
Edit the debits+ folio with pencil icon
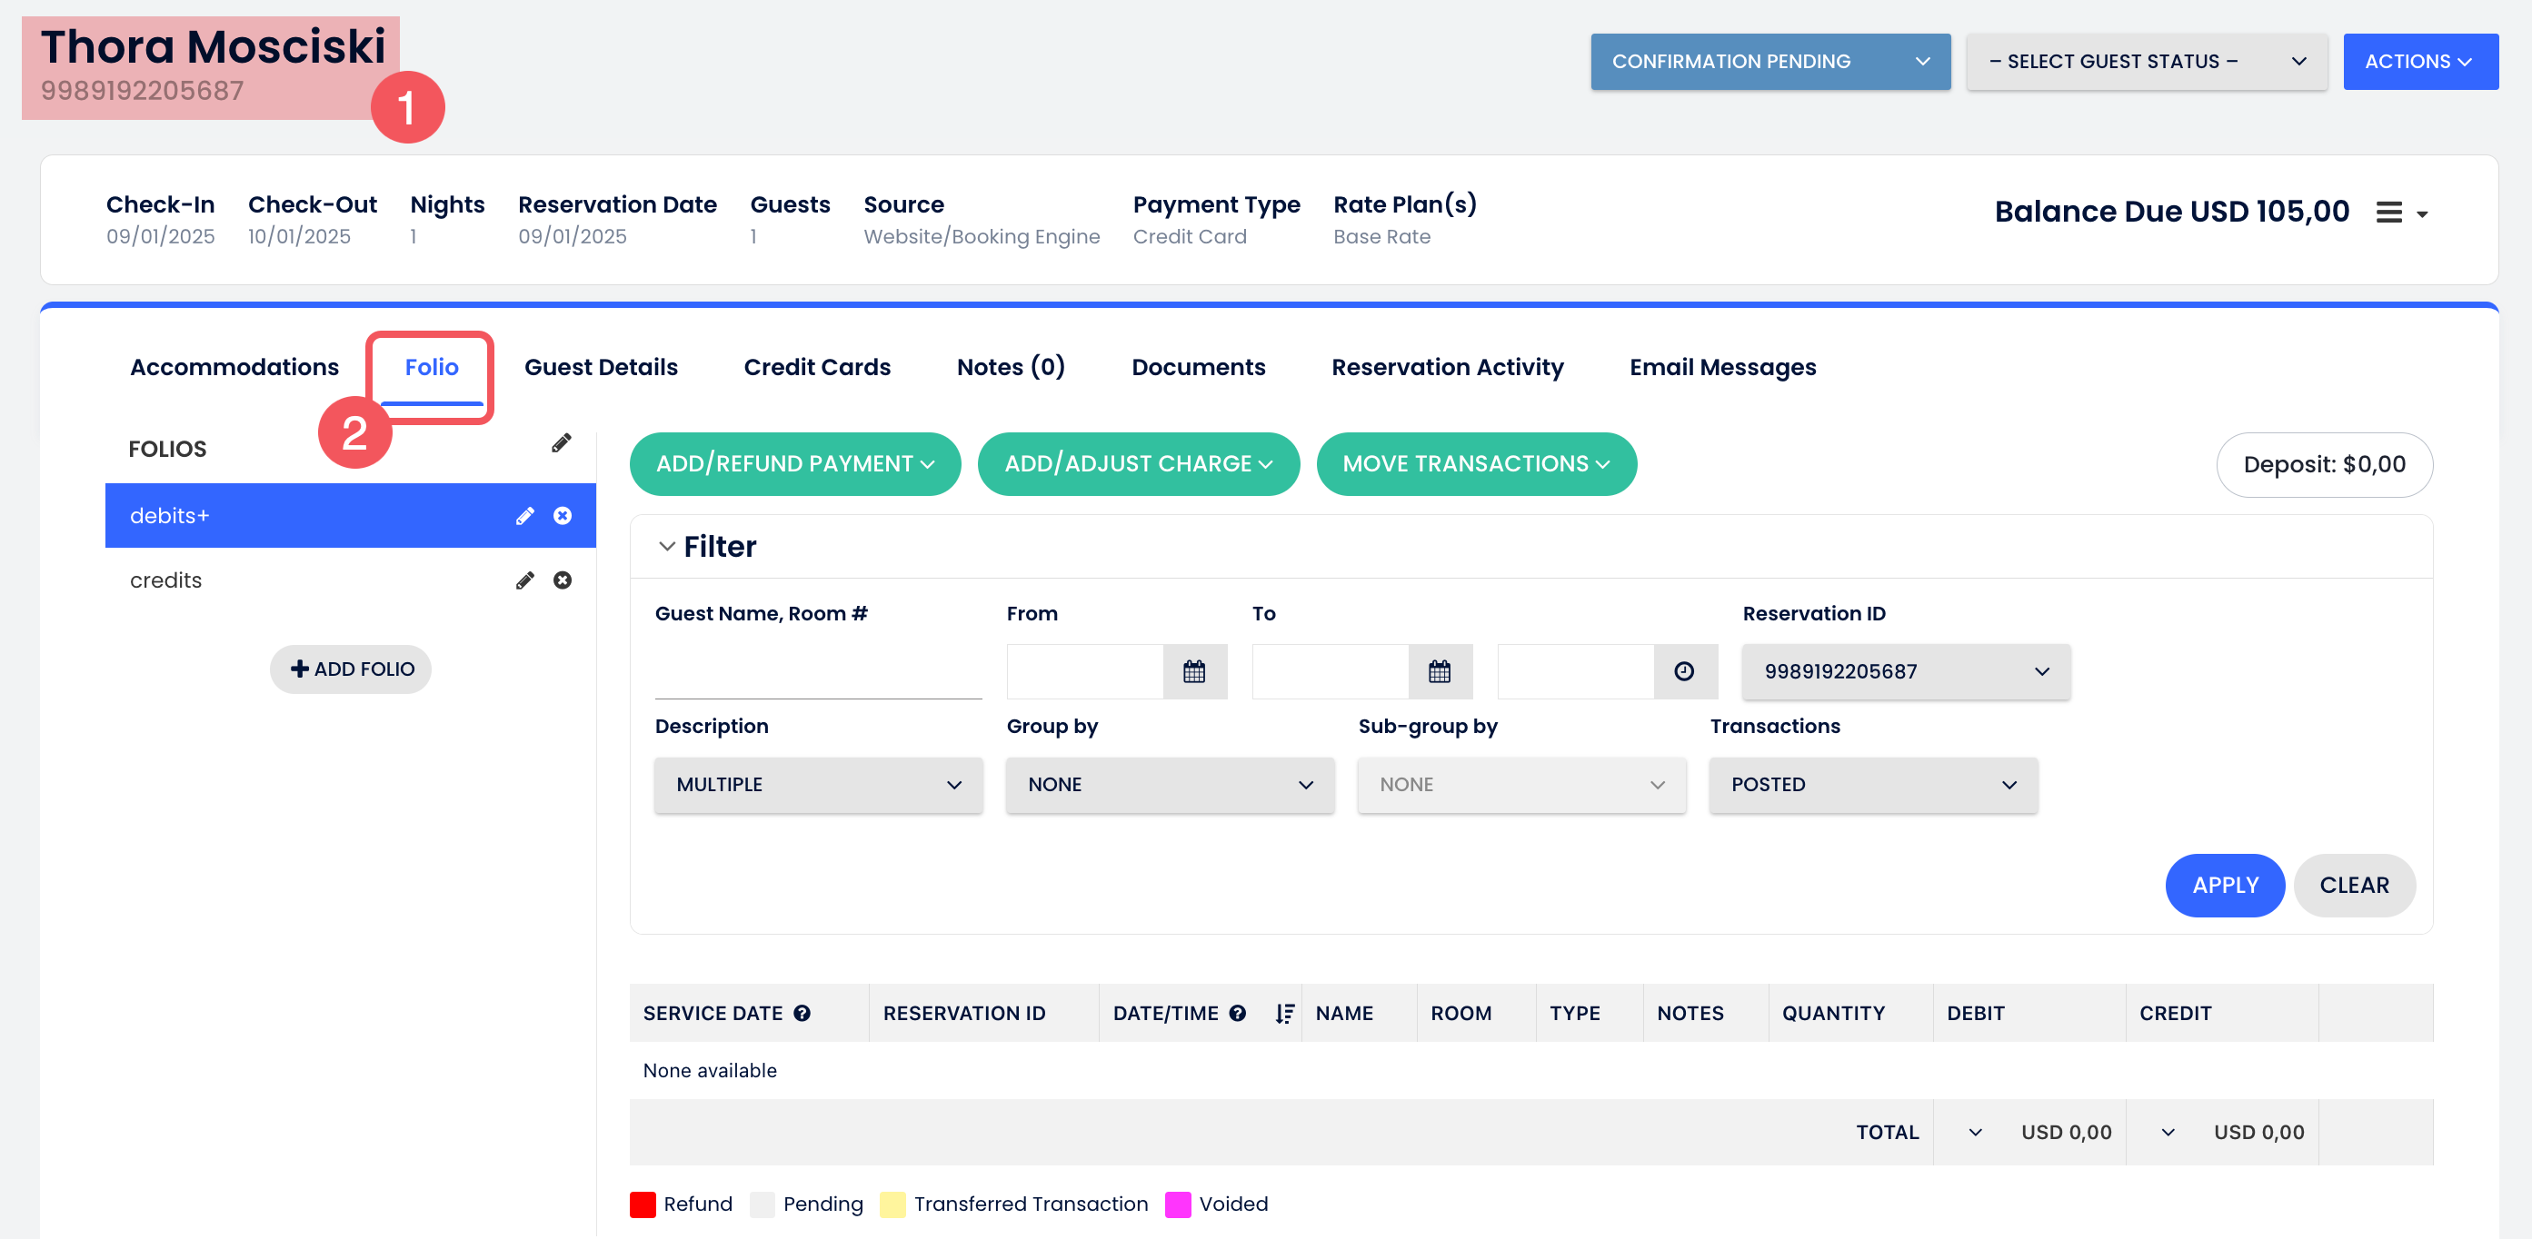tap(525, 516)
